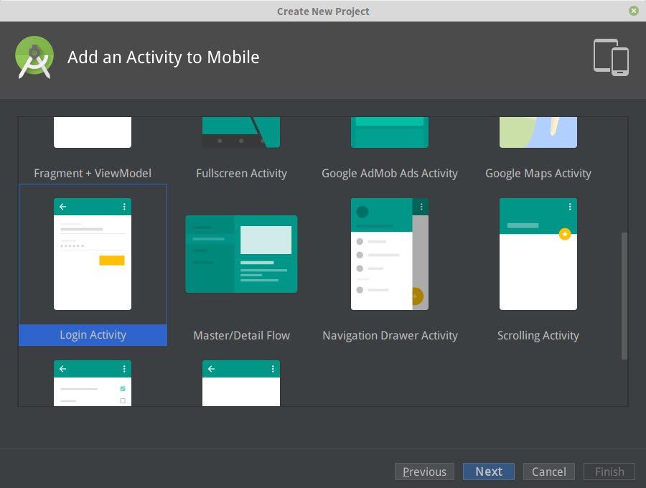Select the Navigation Drawer Activity template
This screenshot has width=646, height=488.
[x=390, y=254]
